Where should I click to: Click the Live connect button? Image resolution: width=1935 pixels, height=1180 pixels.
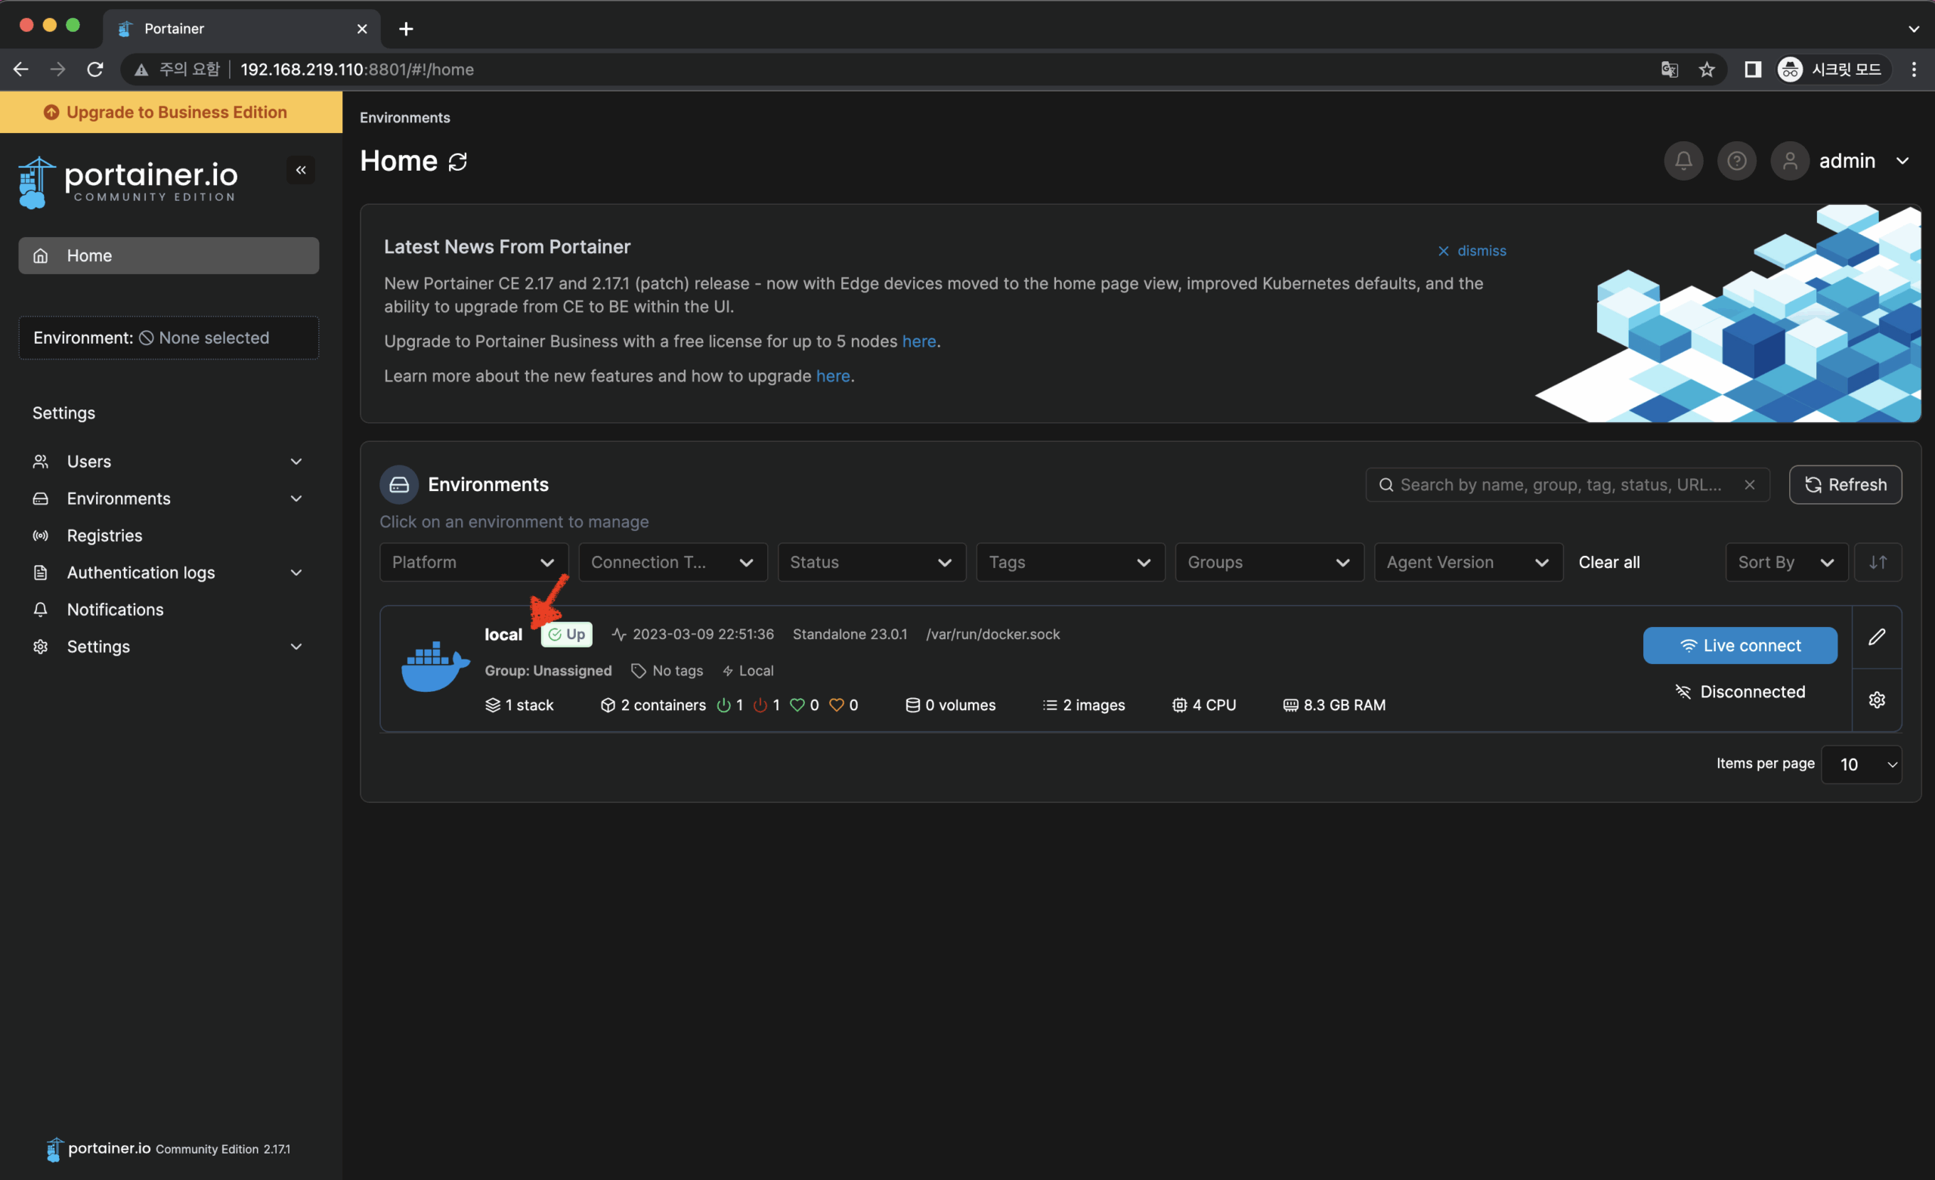[x=1739, y=645]
